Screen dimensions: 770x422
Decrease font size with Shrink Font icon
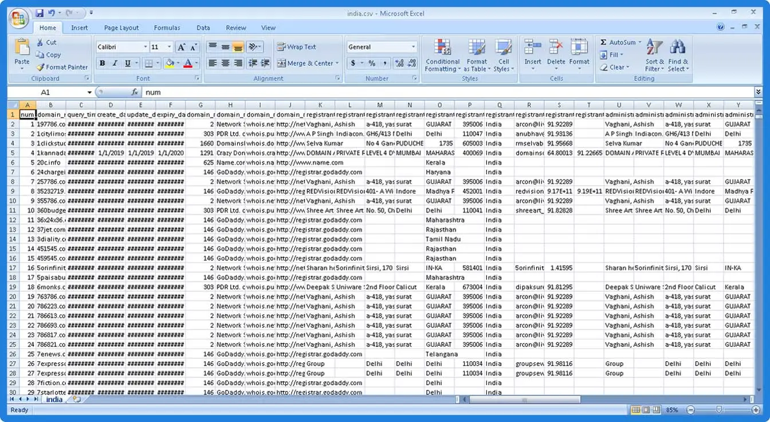tap(194, 47)
